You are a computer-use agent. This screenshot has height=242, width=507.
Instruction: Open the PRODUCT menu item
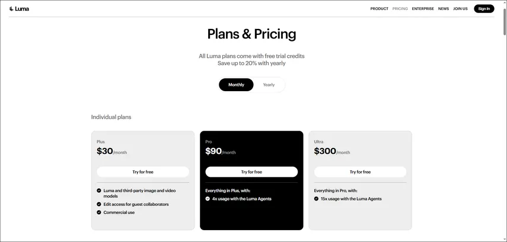379,9
